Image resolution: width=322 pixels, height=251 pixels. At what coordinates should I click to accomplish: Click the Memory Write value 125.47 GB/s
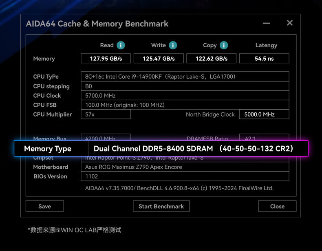(159, 59)
